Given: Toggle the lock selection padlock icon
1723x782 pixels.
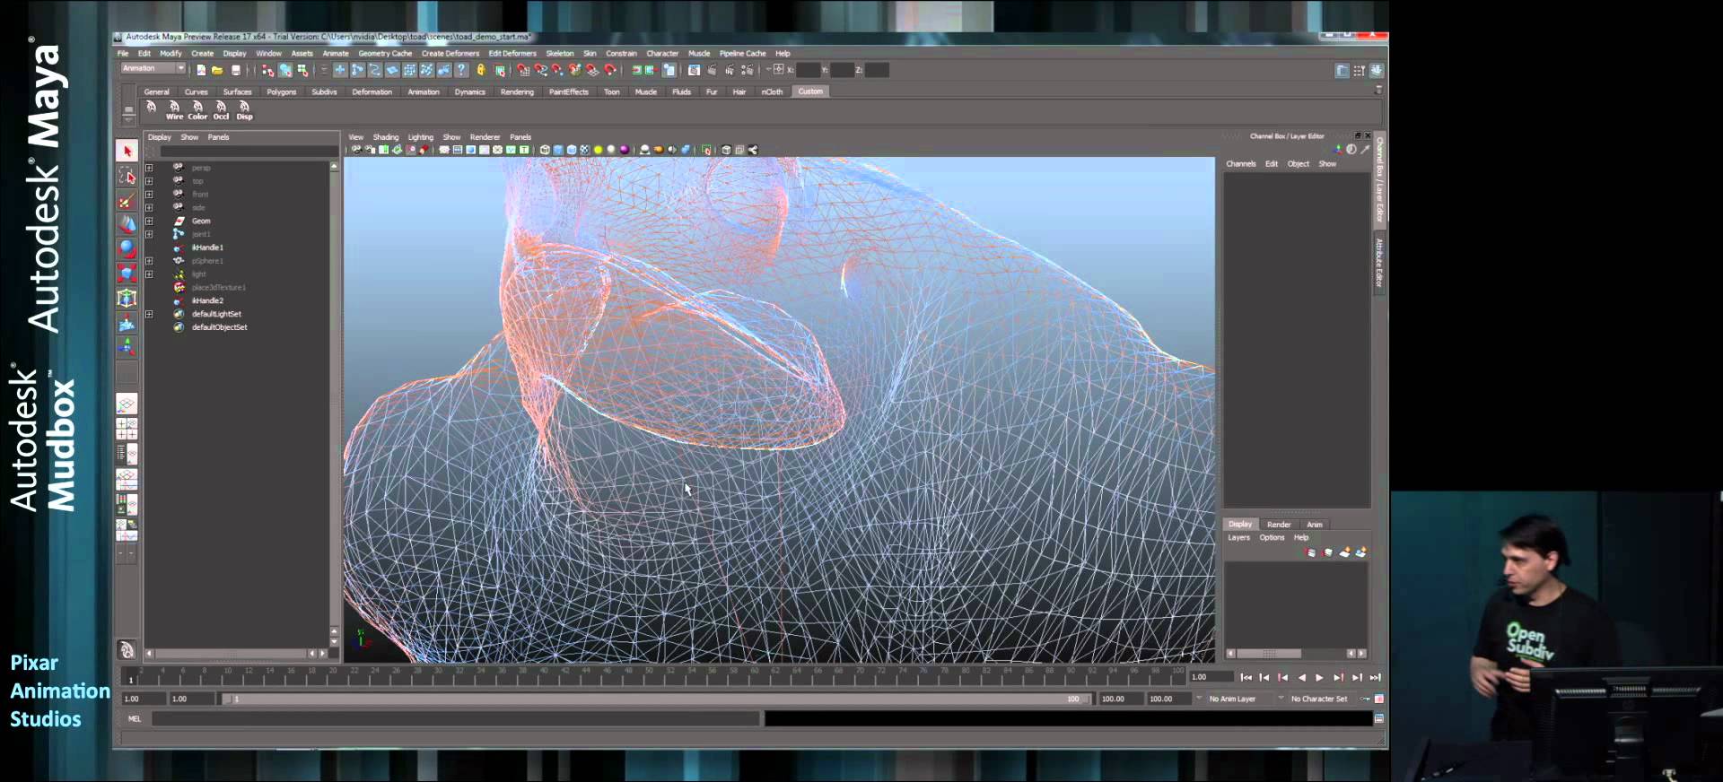Looking at the screenshot, I should pyautogui.click(x=481, y=70).
